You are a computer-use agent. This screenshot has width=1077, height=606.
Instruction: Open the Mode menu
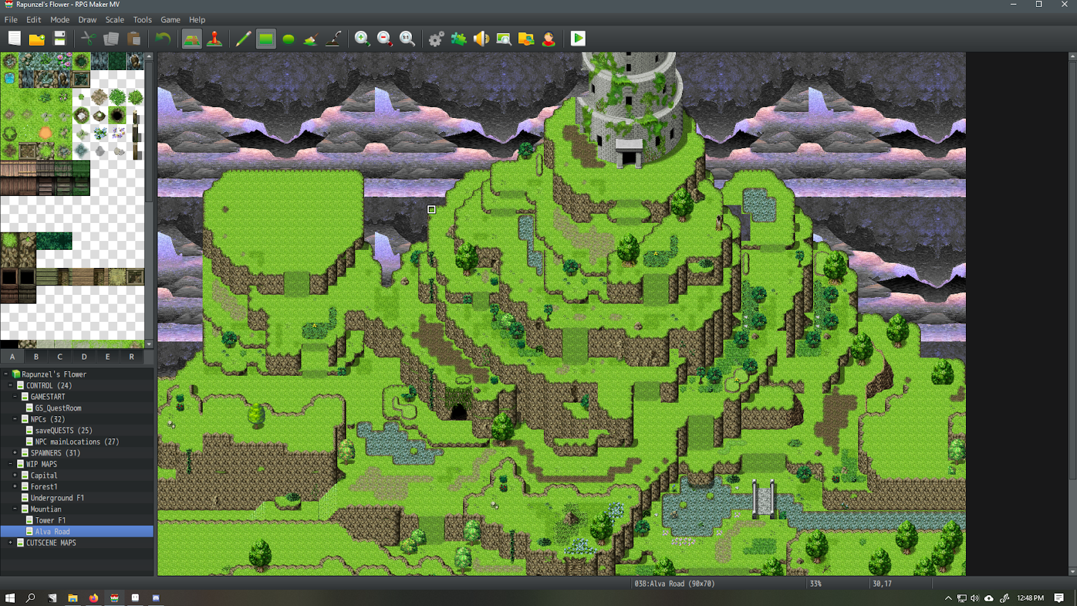click(x=60, y=20)
